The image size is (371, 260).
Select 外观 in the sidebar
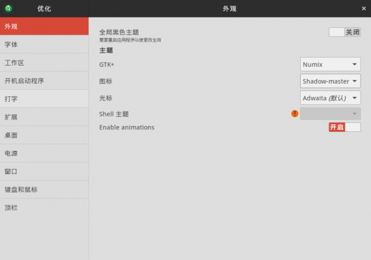coord(44,26)
